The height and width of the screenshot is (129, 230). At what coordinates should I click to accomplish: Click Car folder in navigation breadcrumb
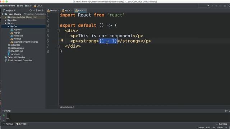[28, 6]
